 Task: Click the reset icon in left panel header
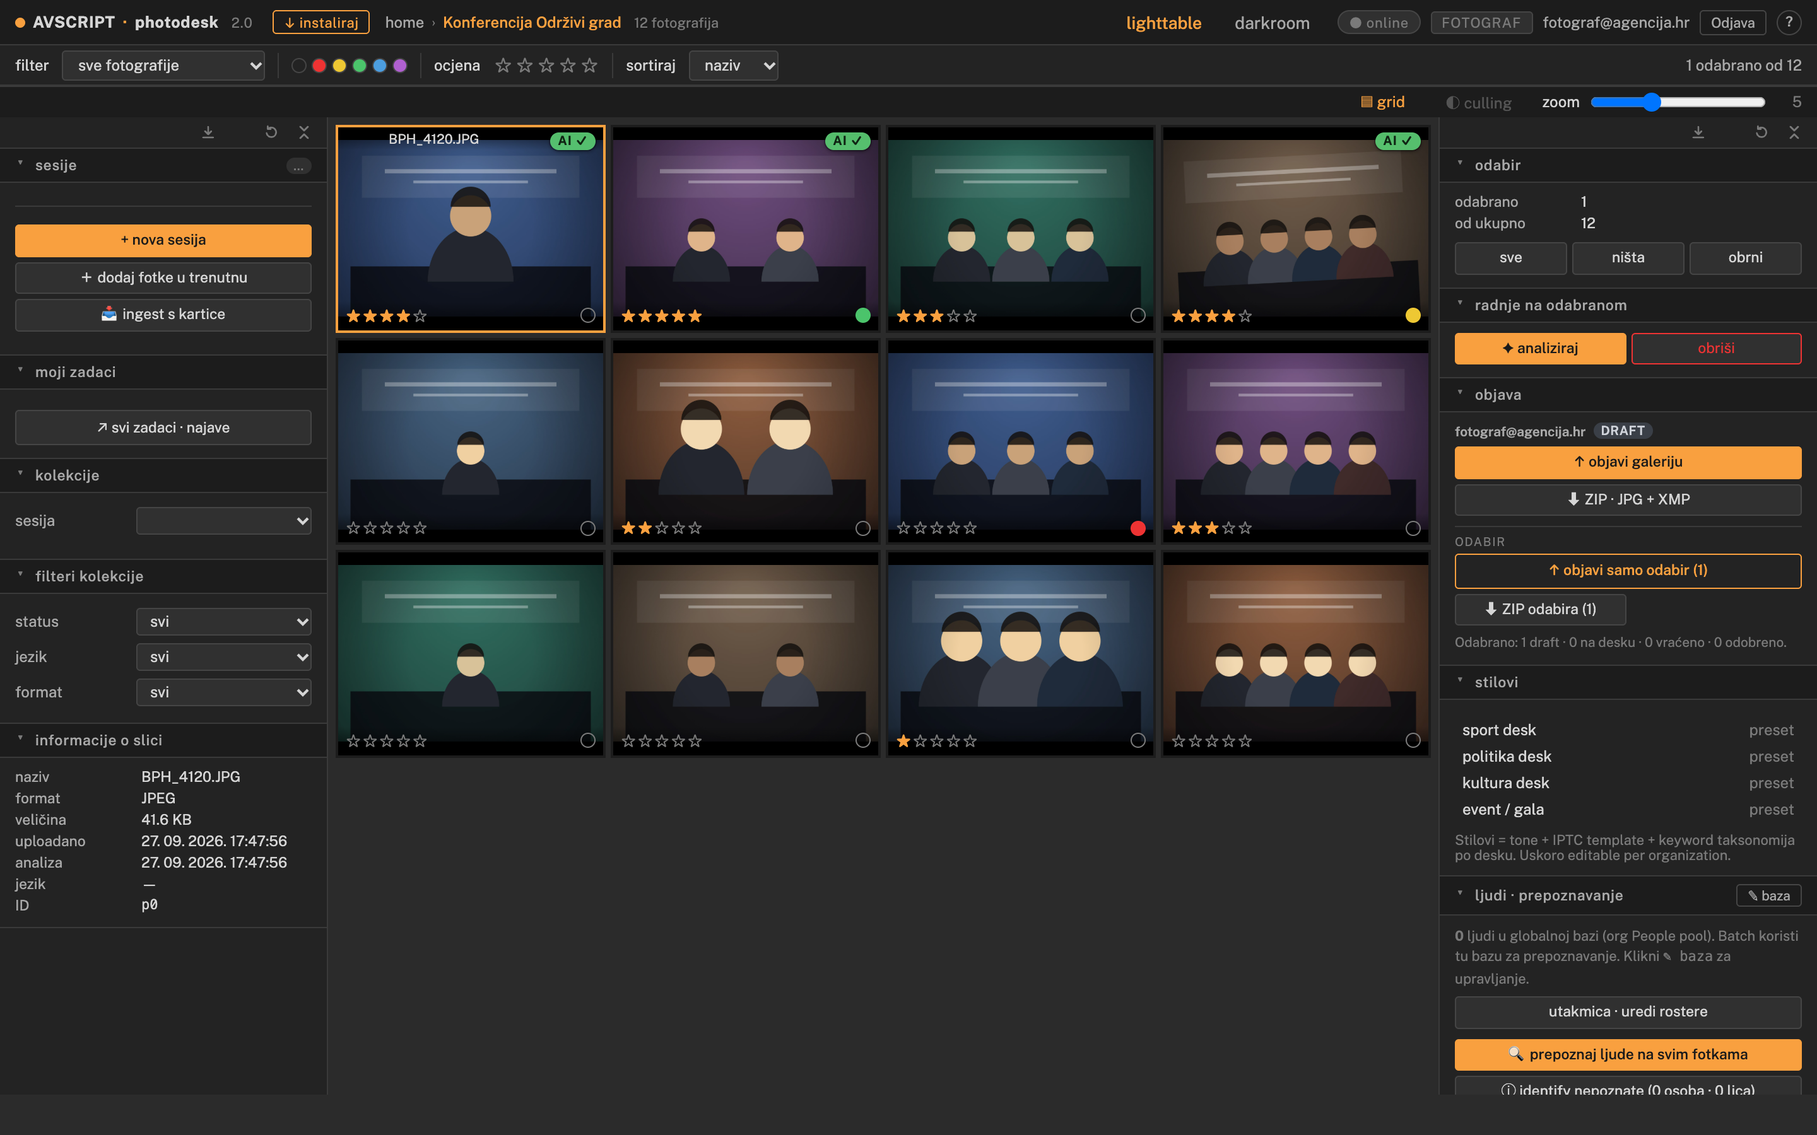pos(271,132)
